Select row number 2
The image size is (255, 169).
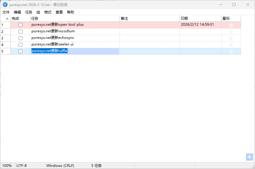[x=5, y=31]
